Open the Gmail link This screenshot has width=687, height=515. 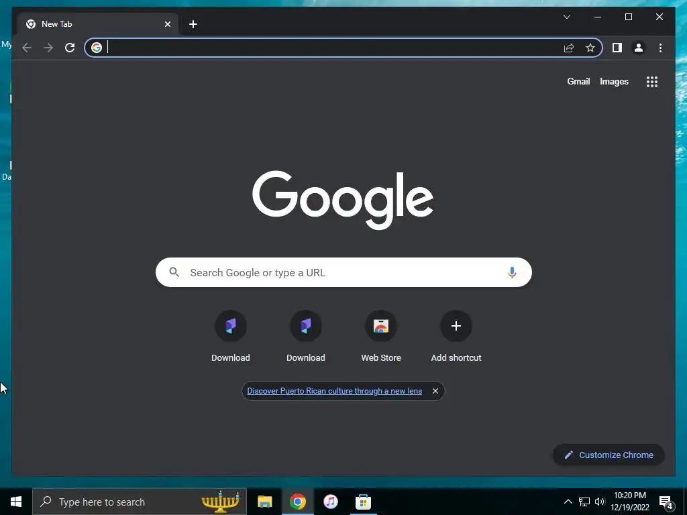coord(578,81)
